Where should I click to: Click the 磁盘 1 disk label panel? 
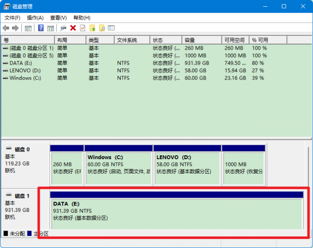click(x=25, y=209)
